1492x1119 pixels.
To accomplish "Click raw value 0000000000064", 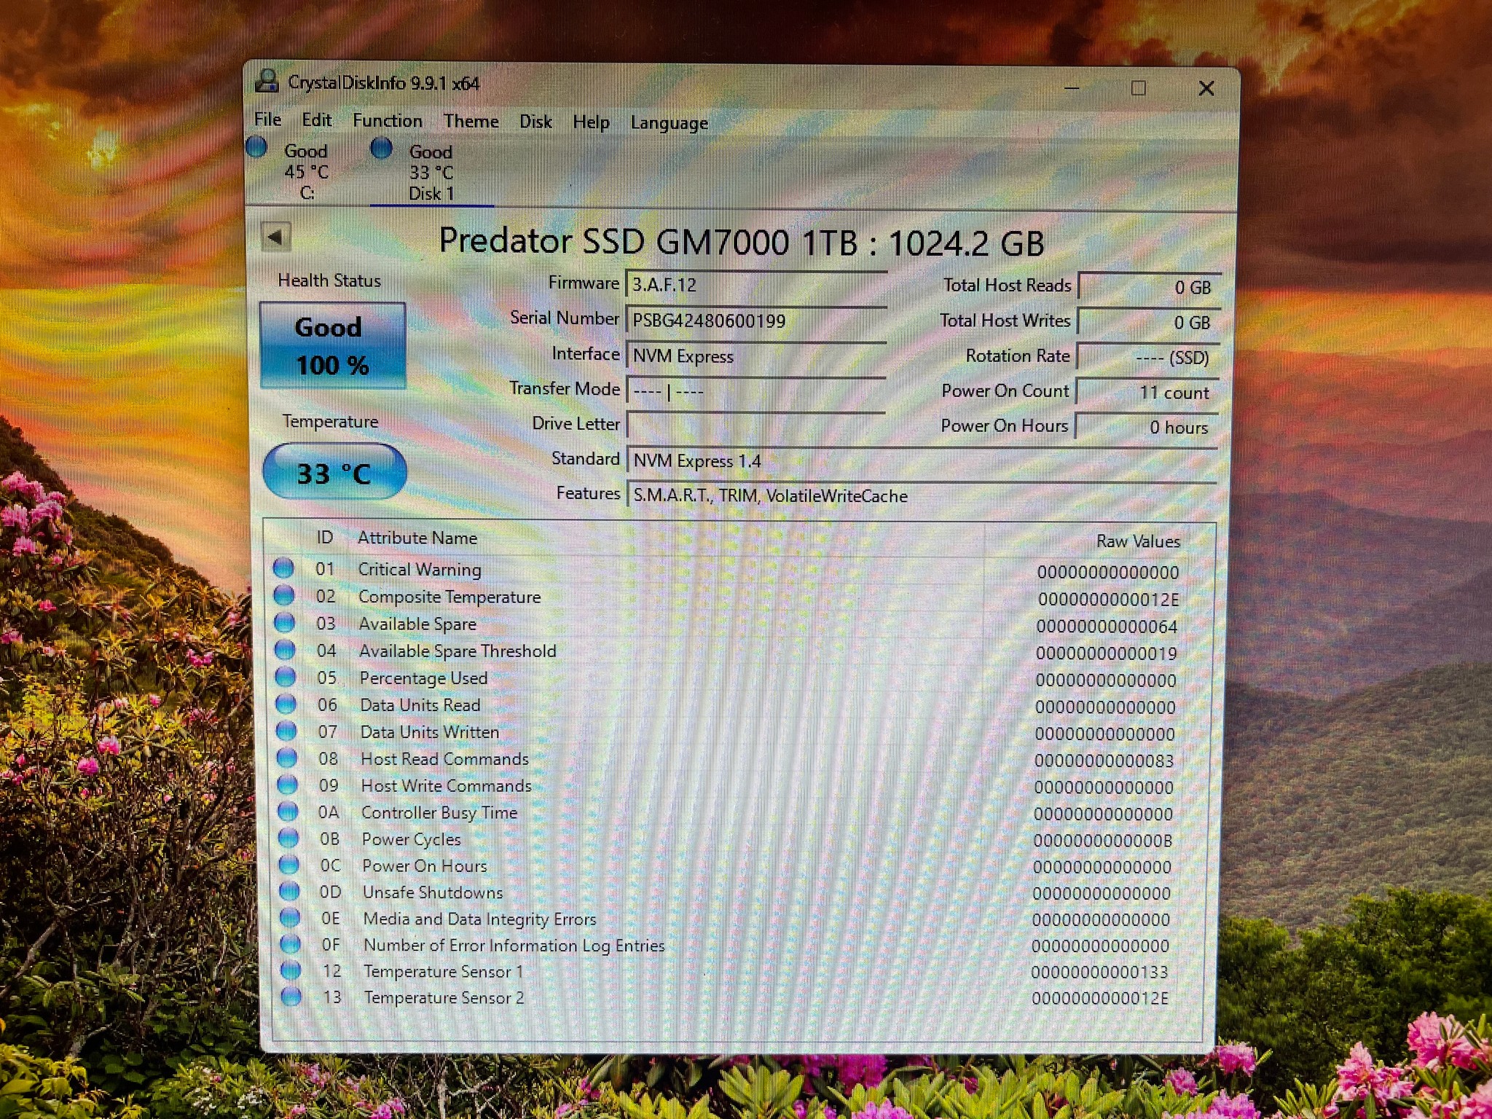I will [1107, 626].
